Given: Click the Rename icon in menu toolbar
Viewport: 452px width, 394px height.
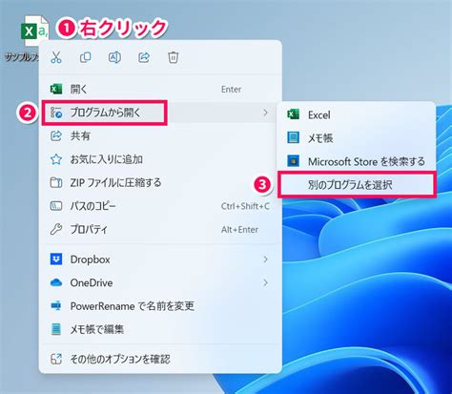Looking at the screenshot, I should point(114,57).
